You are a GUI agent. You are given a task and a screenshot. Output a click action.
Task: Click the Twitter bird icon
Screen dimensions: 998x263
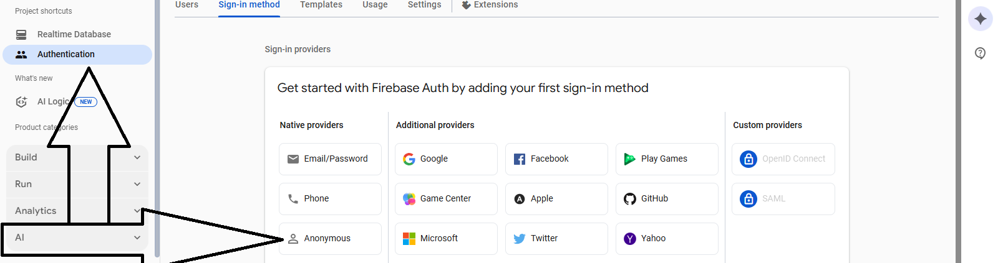520,239
